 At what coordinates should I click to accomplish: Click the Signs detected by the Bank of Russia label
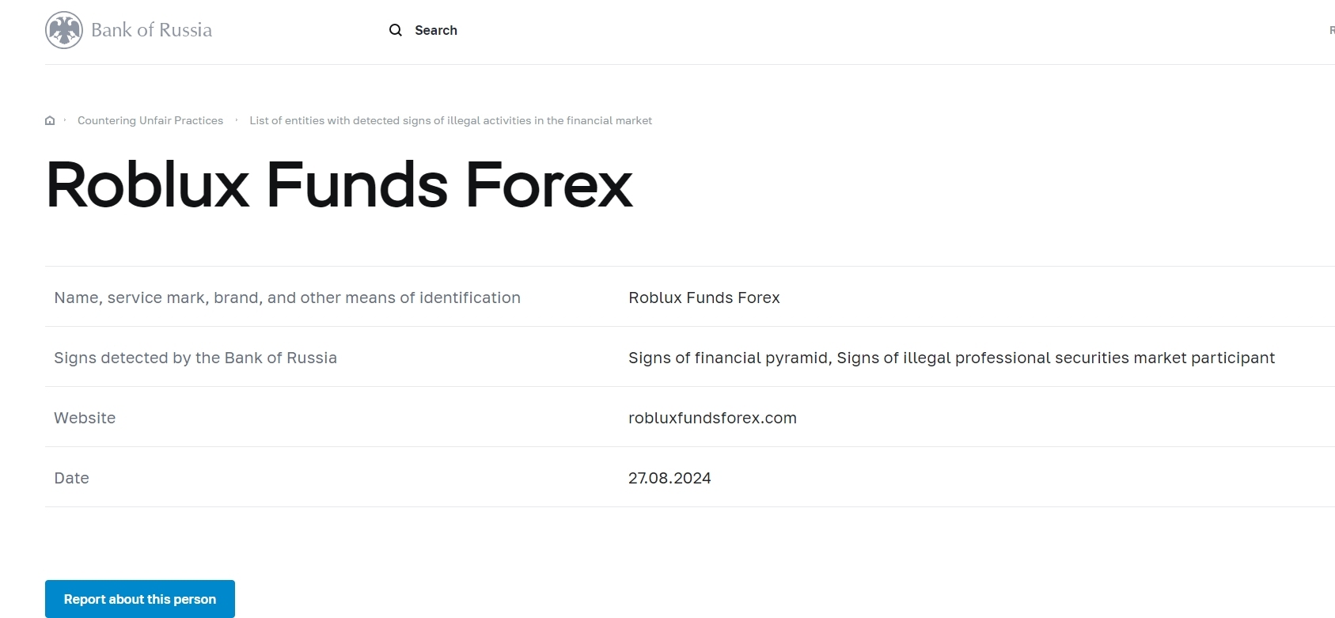(195, 358)
